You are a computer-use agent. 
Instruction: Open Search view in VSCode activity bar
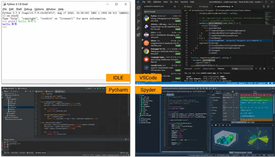tap(139, 15)
